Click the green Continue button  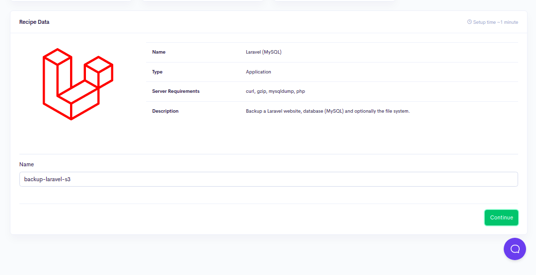pyautogui.click(x=501, y=217)
